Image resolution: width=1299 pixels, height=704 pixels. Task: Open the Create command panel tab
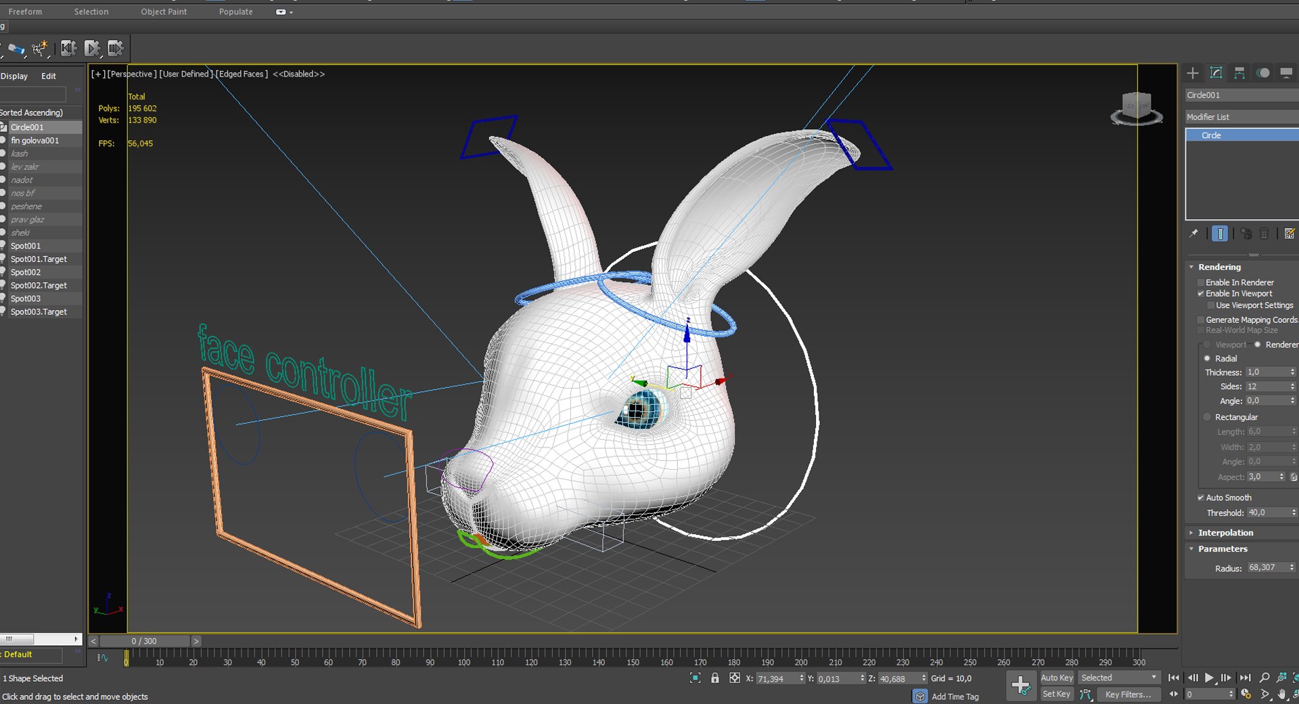point(1193,73)
